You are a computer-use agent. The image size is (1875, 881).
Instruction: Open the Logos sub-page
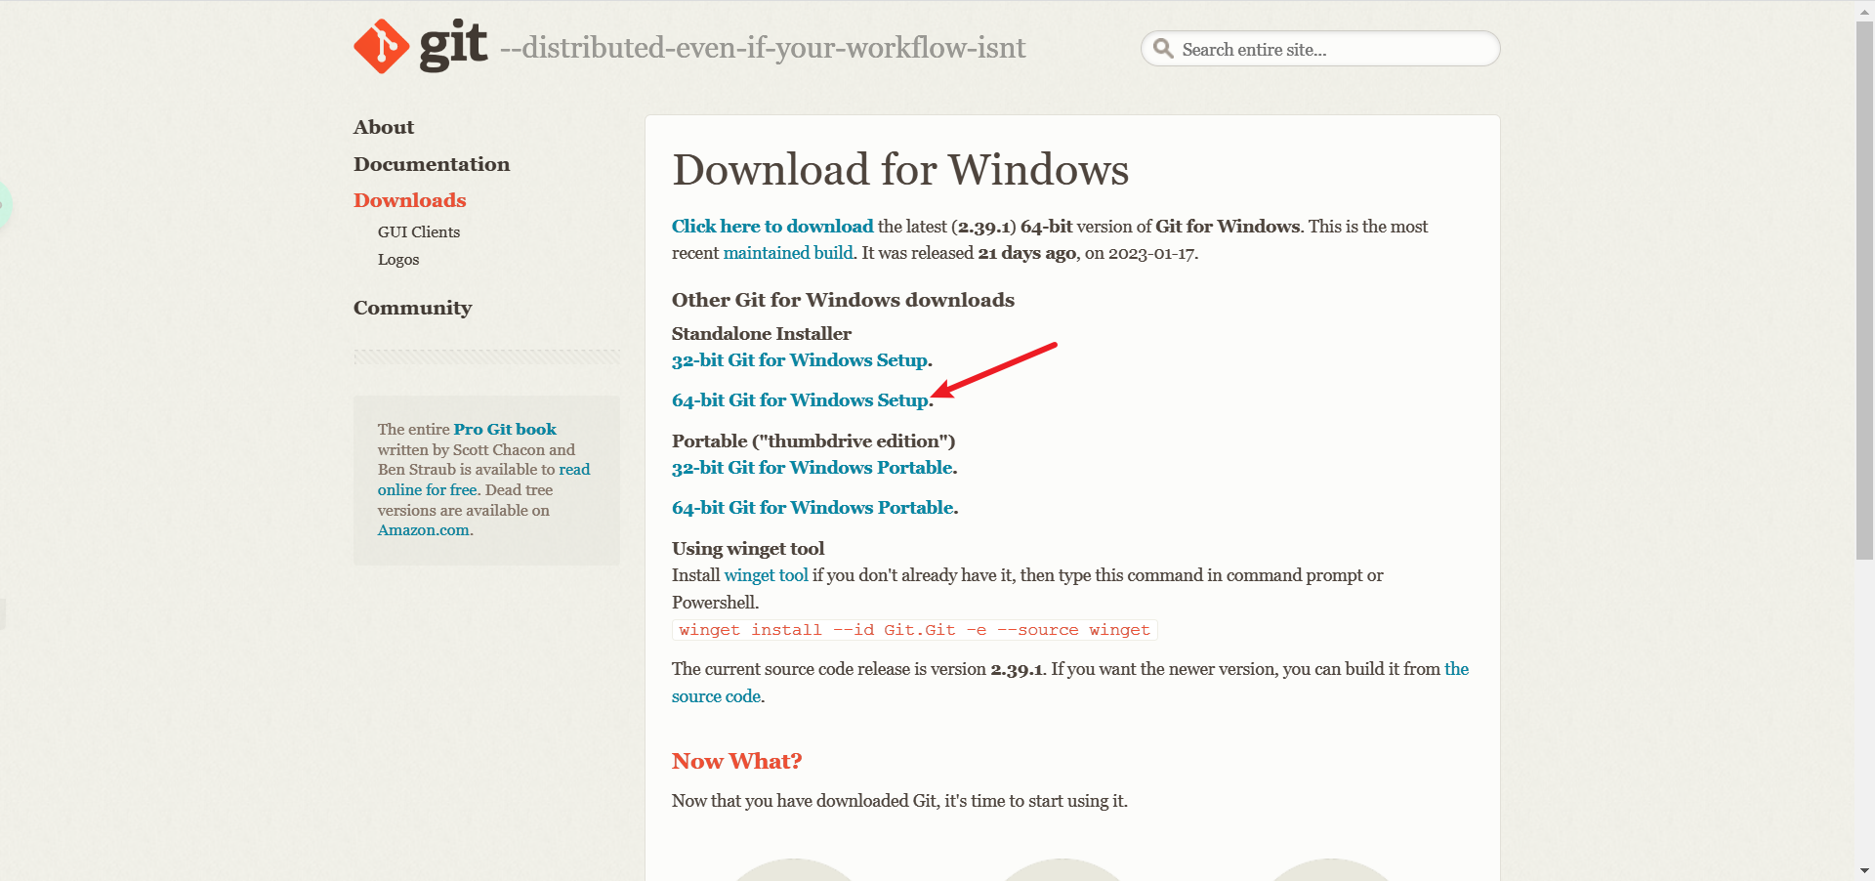tap(398, 259)
